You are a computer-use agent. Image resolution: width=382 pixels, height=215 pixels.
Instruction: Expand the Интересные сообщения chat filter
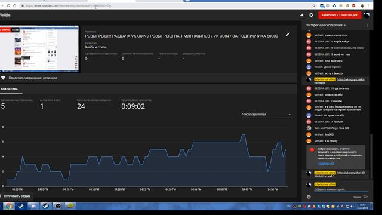click(326, 25)
